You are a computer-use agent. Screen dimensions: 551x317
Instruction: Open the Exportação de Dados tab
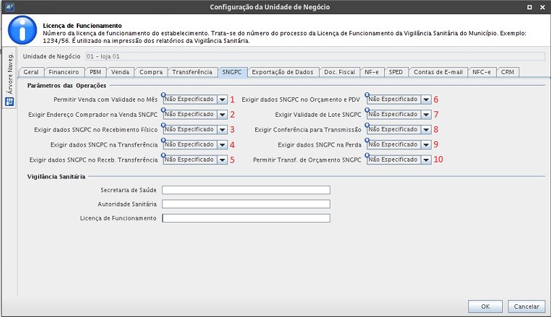[282, 72]
